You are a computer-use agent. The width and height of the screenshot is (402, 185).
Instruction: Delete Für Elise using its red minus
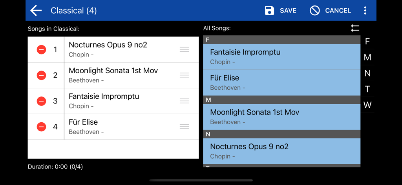41,127
